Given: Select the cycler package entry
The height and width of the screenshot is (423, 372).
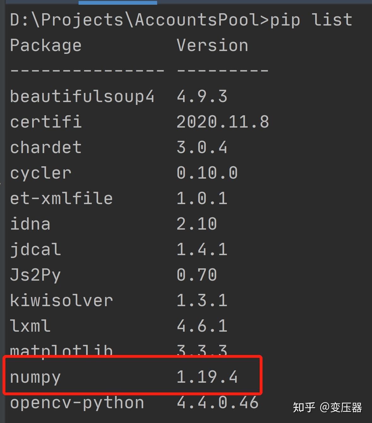Looking at the screenshot, I should tap(39, 172).
